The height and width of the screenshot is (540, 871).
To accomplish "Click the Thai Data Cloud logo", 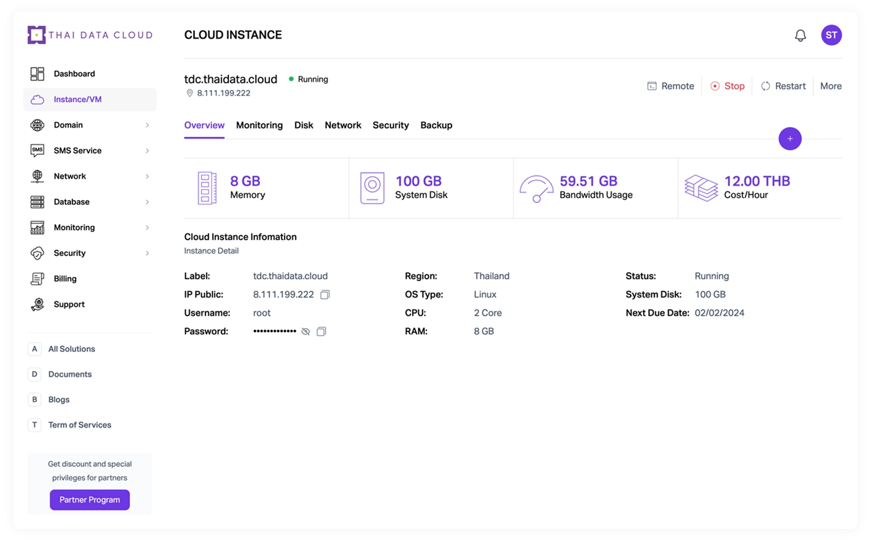I will (90, 35).
